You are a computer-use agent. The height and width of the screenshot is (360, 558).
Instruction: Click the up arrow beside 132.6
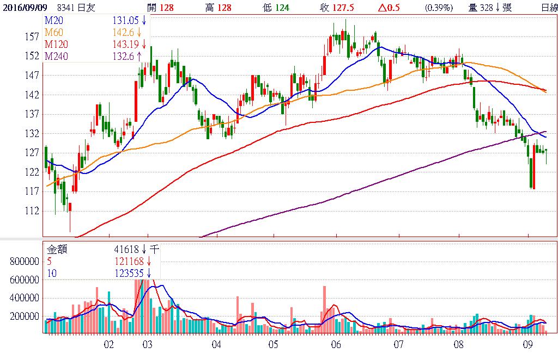[x=139, y=55]
